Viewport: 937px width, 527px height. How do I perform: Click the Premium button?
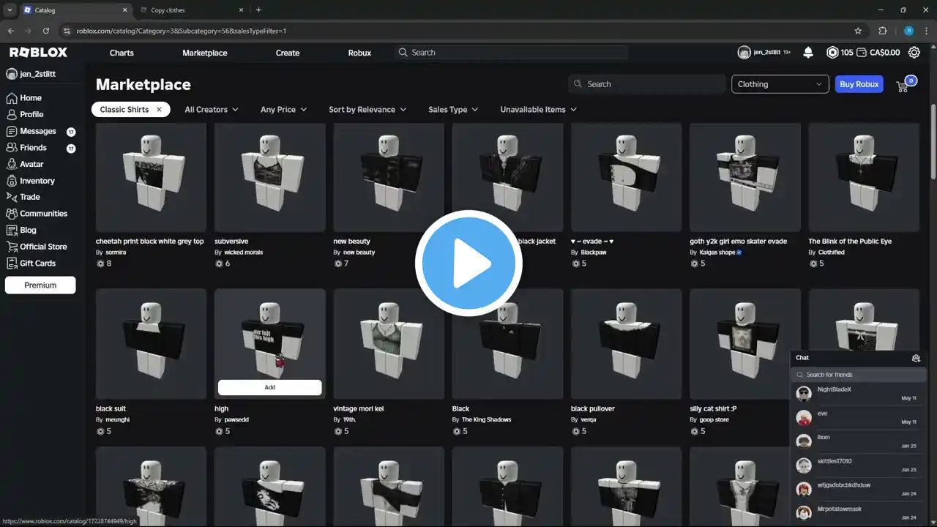[x=40, y=285]
